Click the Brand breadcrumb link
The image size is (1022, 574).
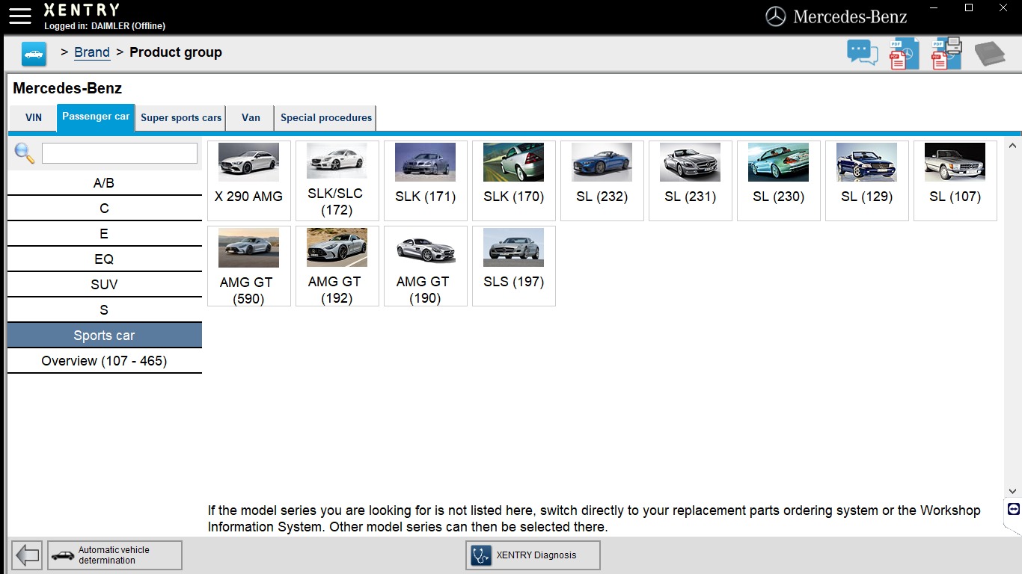[x=92, y=52]
